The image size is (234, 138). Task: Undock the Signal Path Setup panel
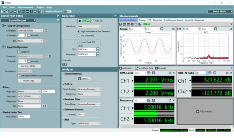point(58,20)
